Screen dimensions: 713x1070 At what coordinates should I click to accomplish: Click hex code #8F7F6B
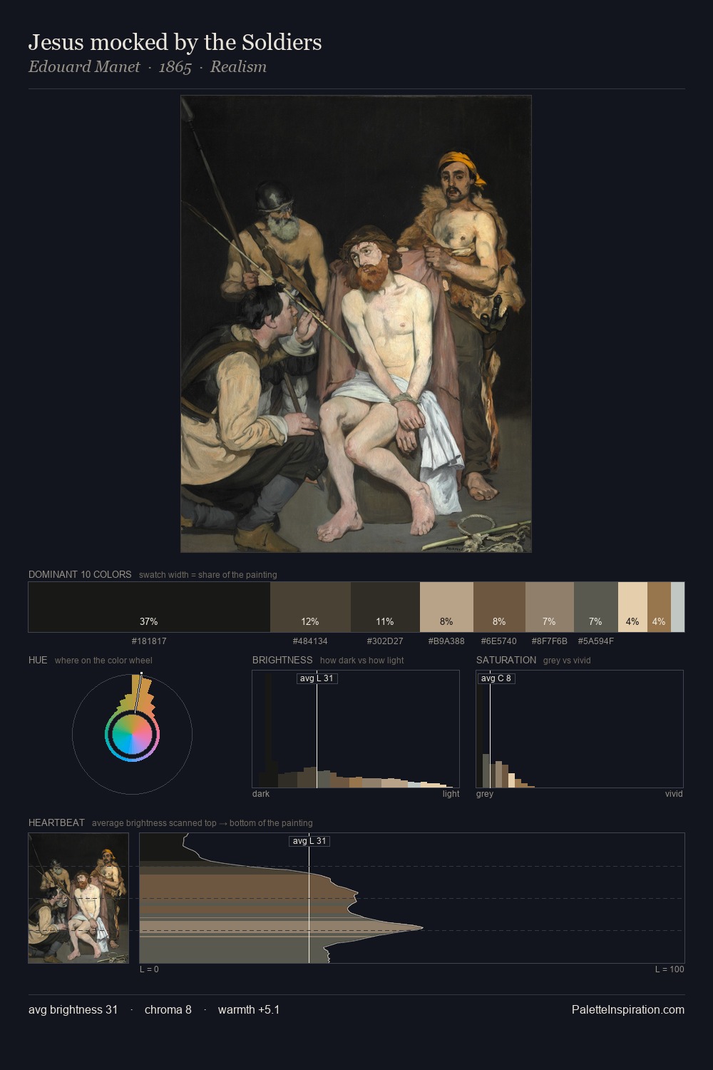pos(549,641)
